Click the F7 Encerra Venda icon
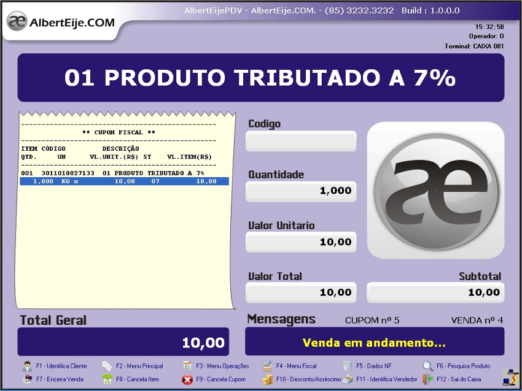522x391 pixels. click(27, 379)
